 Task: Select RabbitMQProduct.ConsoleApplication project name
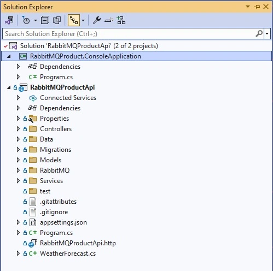click(x=85, y=56)
